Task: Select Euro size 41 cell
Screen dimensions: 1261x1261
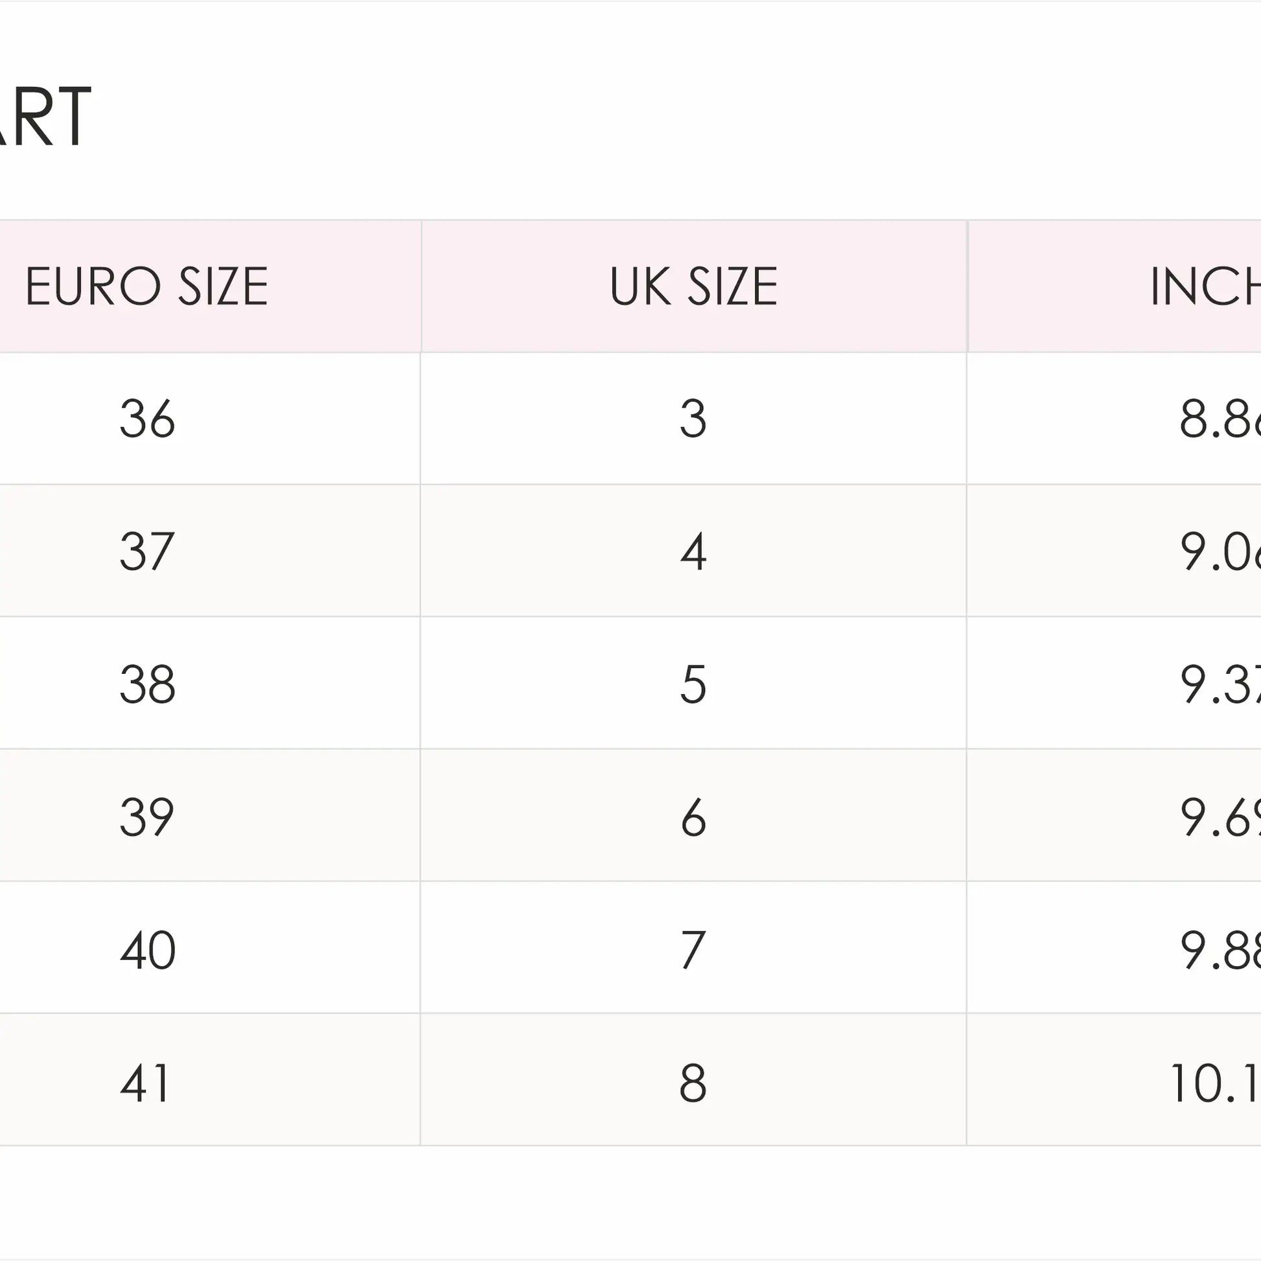Action: [210, 1080]
